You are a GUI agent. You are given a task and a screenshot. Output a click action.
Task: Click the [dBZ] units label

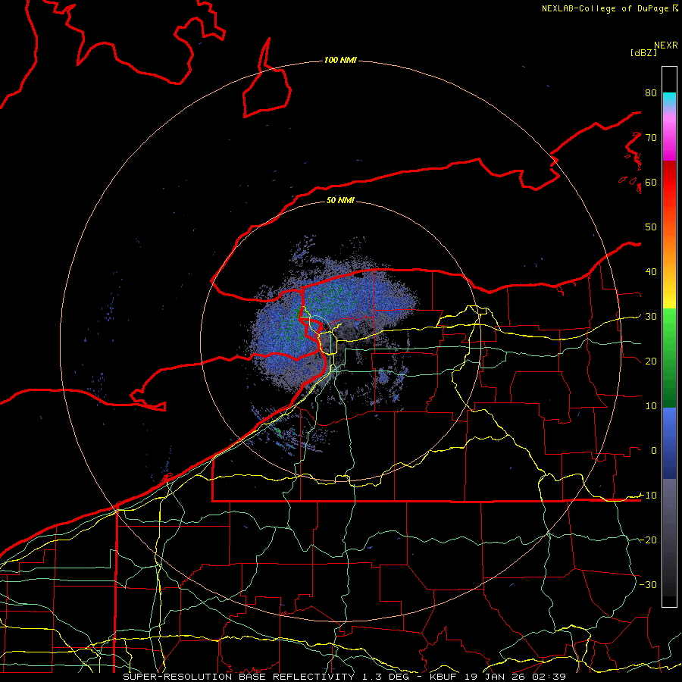643,52
